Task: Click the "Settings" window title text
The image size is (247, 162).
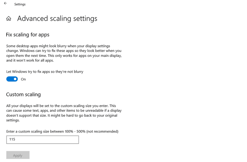Action: point(20,4)
